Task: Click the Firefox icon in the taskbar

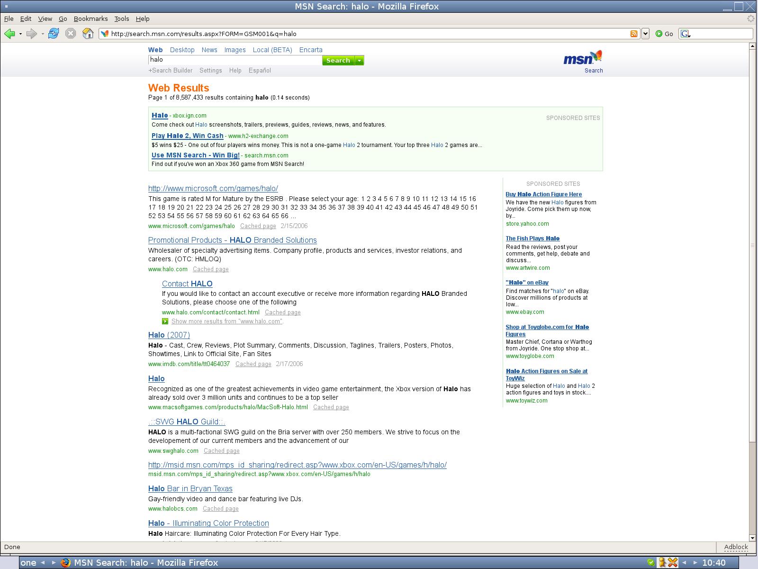Action: pyautogui.click(x=65, y=563)
